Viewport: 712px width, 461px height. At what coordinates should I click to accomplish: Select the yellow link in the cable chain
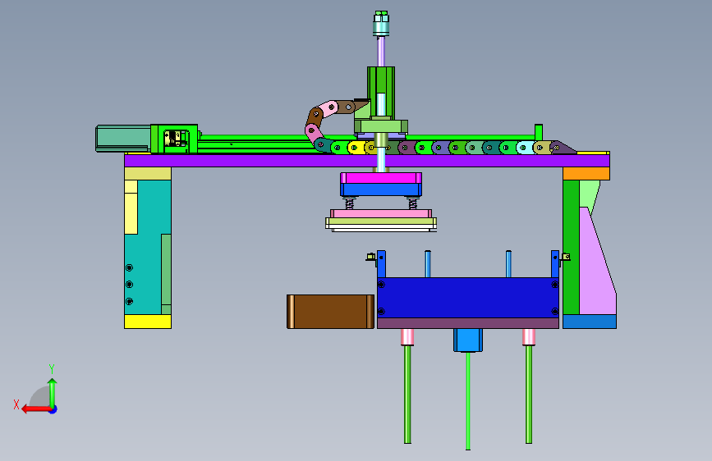coord(356,148)
